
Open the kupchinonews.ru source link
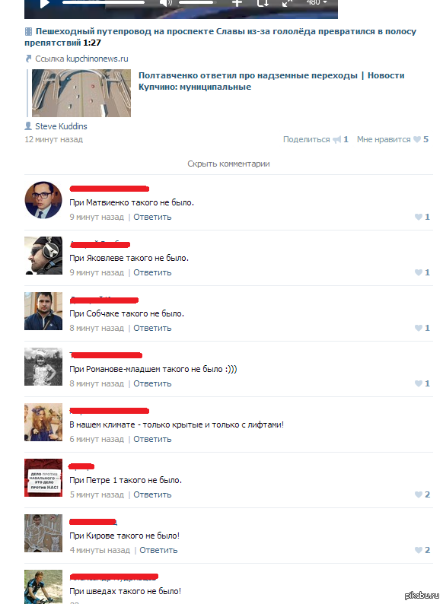97,59
